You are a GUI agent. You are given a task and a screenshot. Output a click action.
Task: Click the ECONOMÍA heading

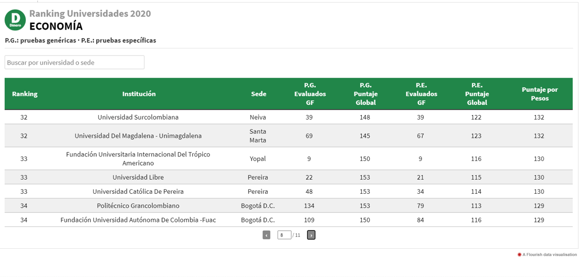pos(56,26)
